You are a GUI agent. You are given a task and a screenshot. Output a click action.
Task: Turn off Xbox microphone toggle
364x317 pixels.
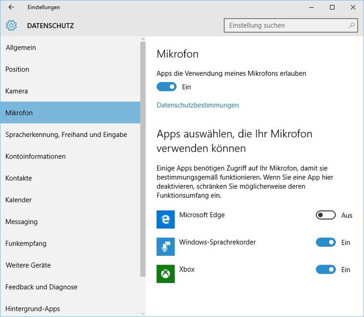pyautogui.click(x=325, y=269)
